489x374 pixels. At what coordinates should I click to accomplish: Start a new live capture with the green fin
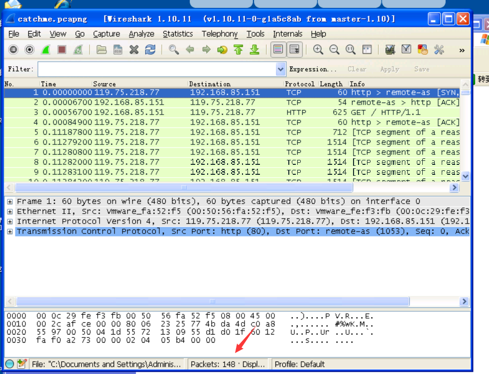pos(45,49)
